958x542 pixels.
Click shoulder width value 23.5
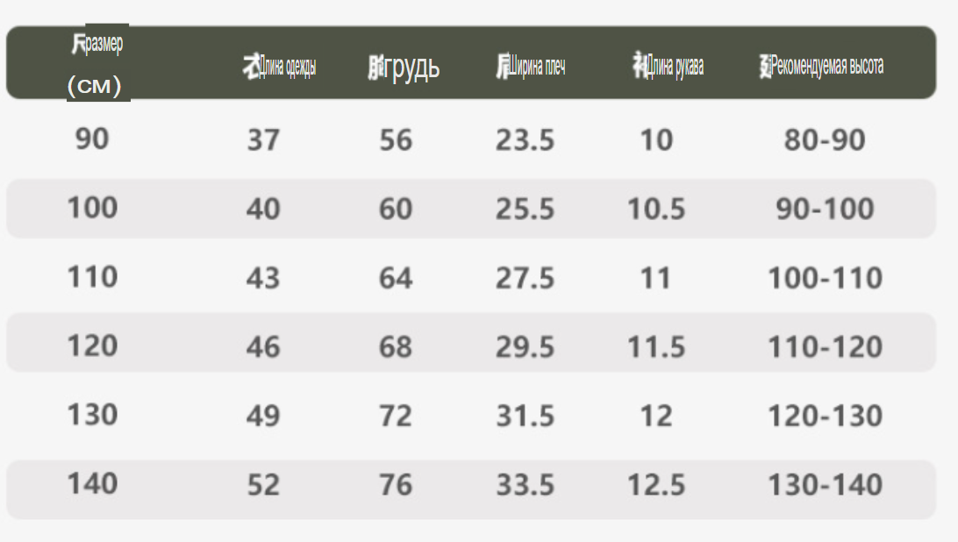(x=525, y=140)
